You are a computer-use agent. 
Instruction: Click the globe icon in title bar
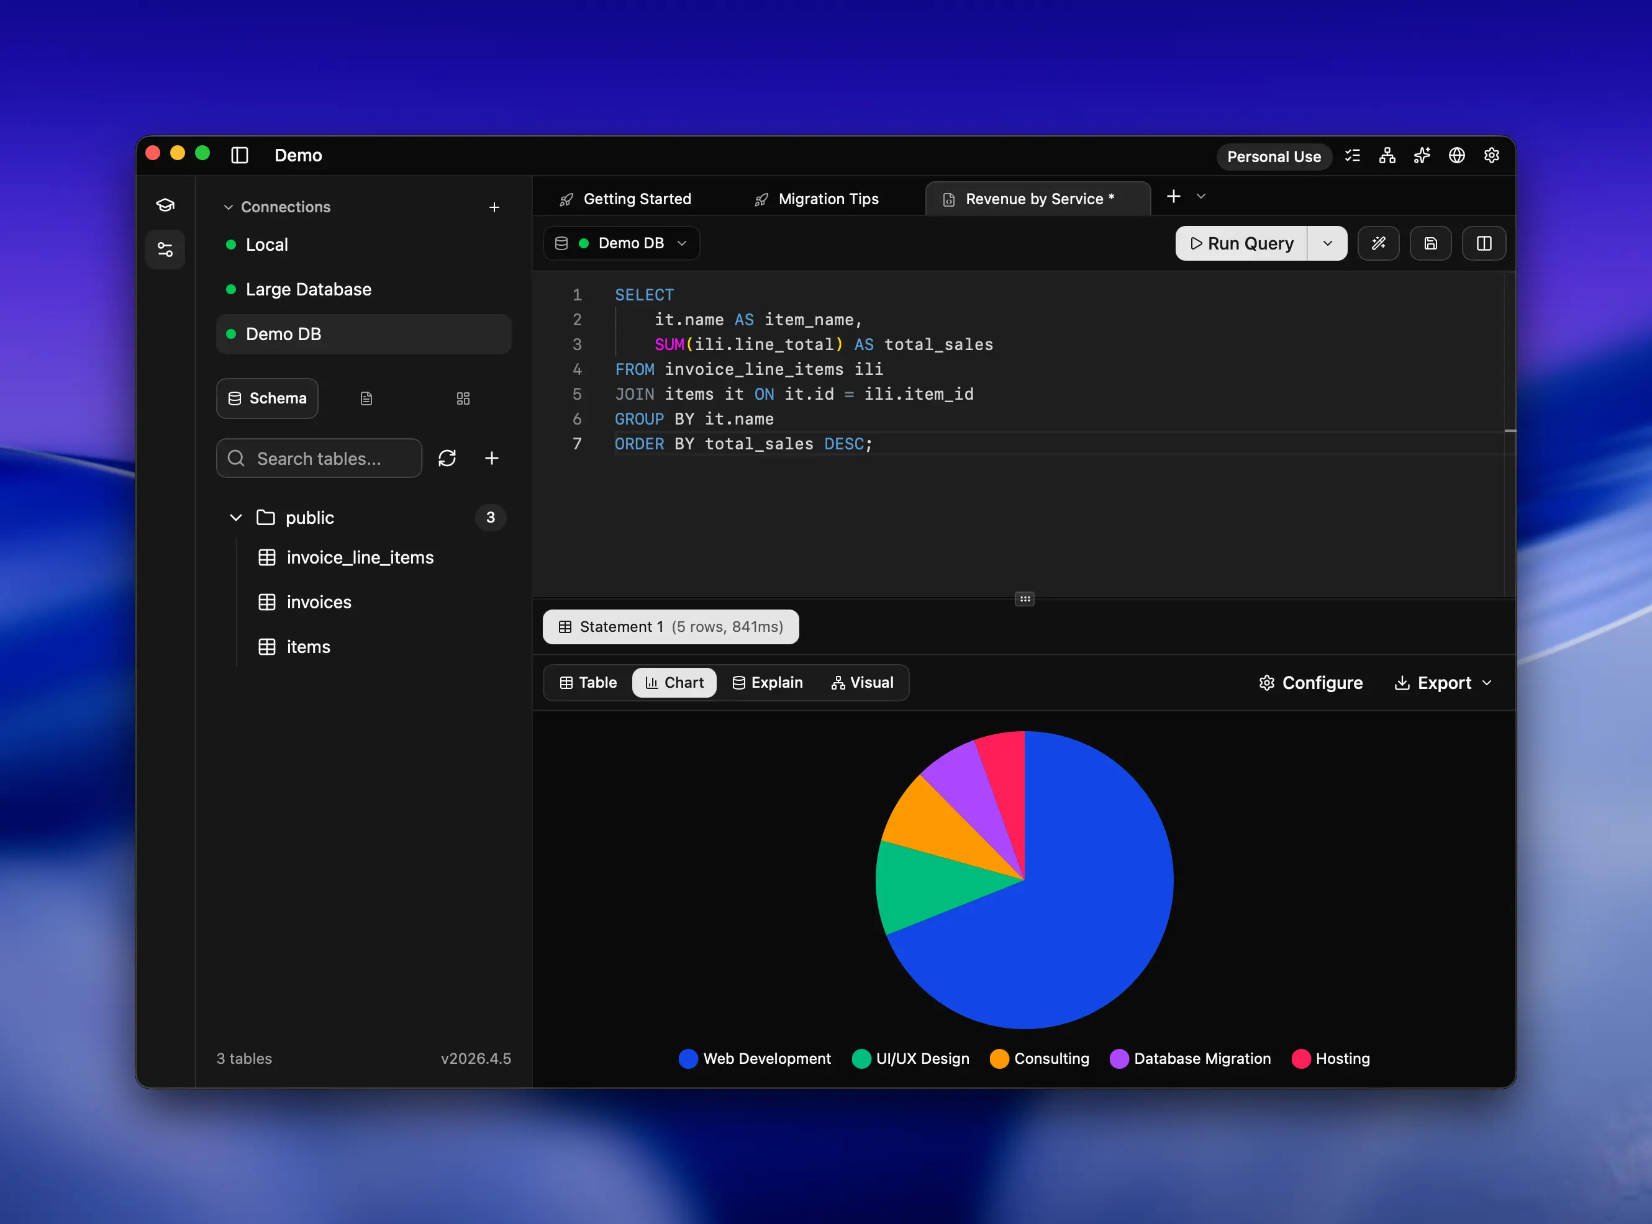1456,156
